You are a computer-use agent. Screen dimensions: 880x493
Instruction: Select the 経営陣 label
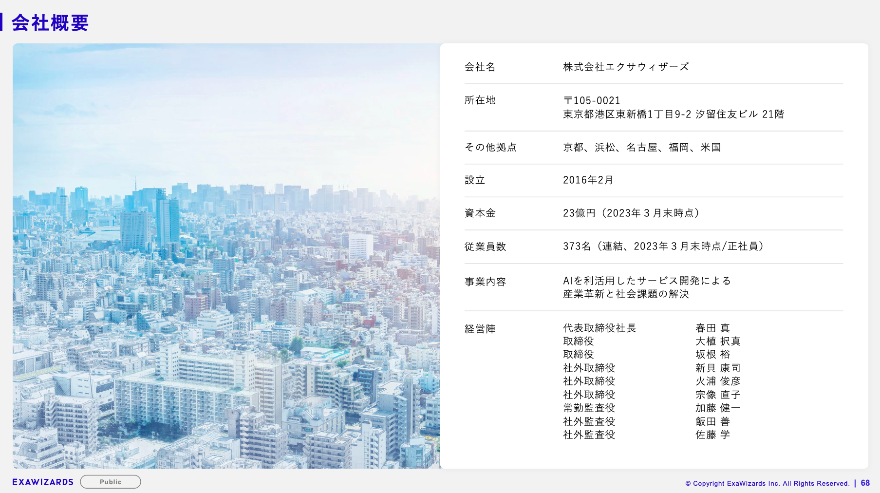click(x=480, y=329)
